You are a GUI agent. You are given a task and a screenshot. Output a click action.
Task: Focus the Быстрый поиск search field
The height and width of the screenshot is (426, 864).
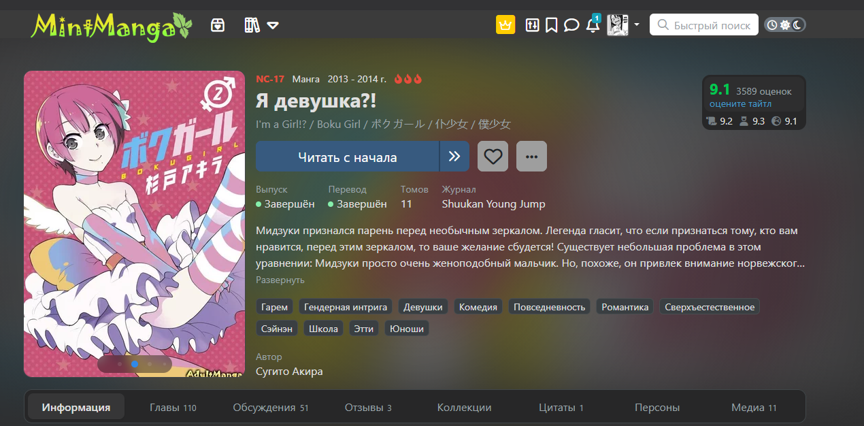[x=704, y=25]
